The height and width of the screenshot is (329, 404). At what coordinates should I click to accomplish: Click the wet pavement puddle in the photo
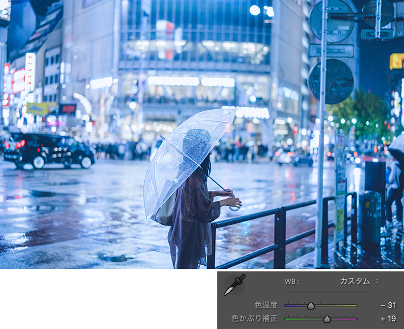114,258
